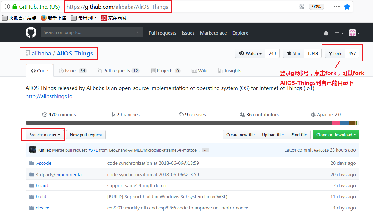View the 243 watchers count
This screenshot has width=373, height=213.
click(272, 53)
